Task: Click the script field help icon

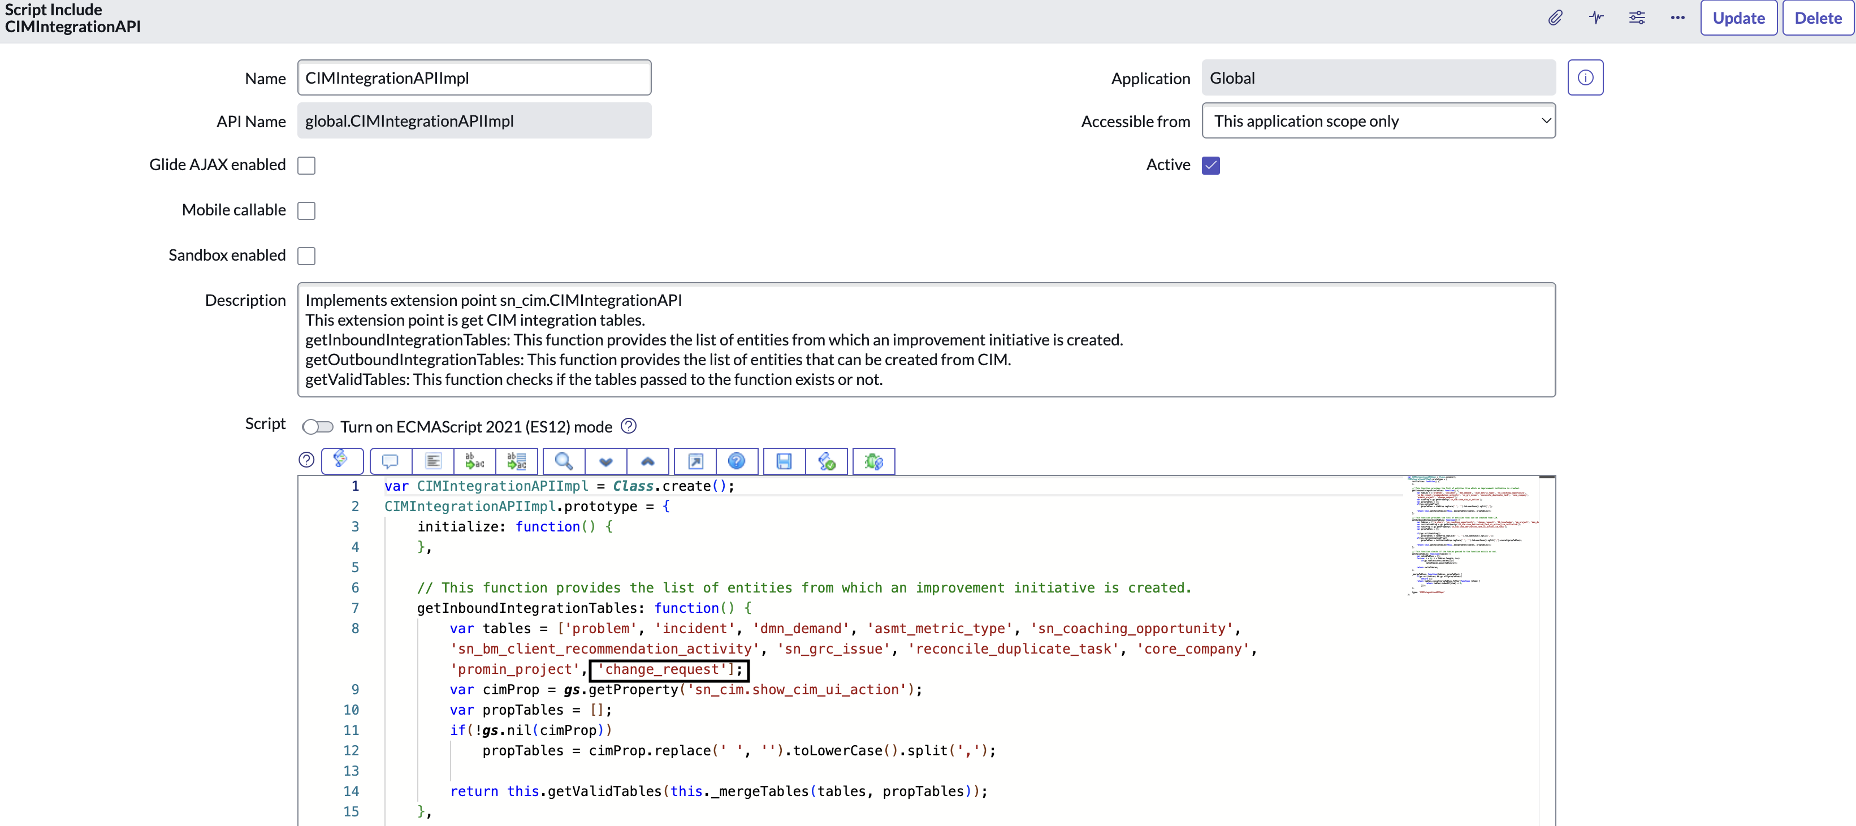Action: (306, 460)
